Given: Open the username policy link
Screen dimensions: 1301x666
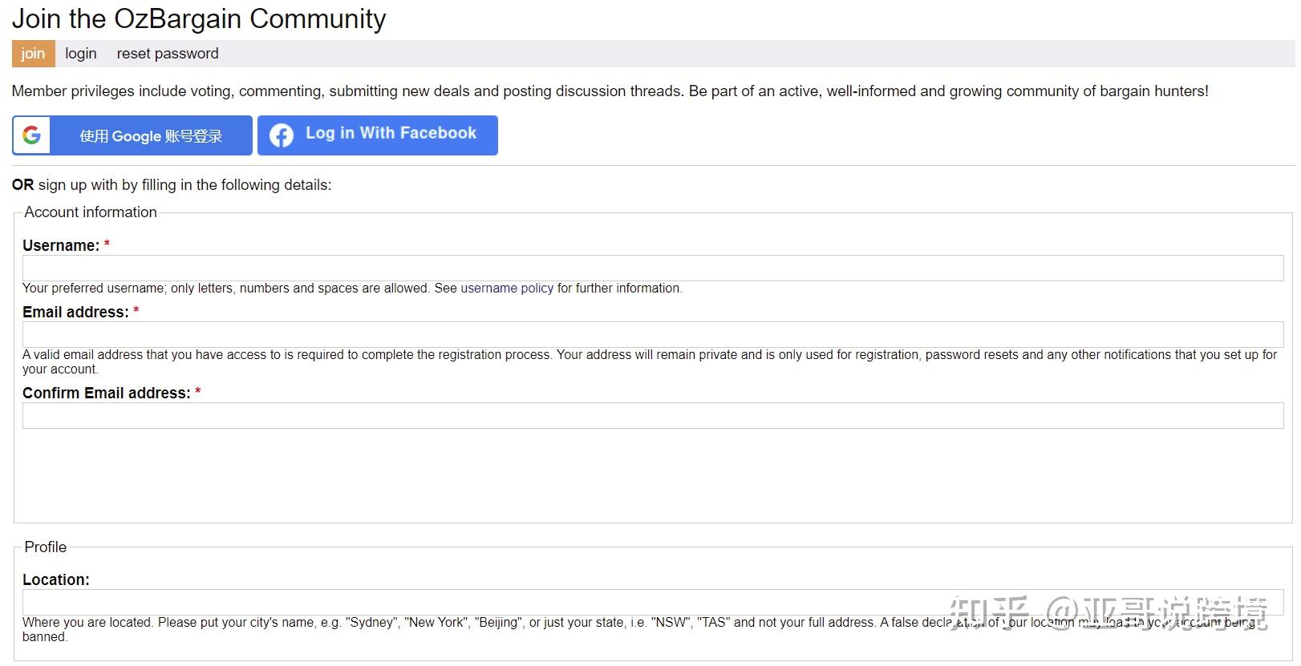Looking at the screenshot, I should (x=507, y=289).
